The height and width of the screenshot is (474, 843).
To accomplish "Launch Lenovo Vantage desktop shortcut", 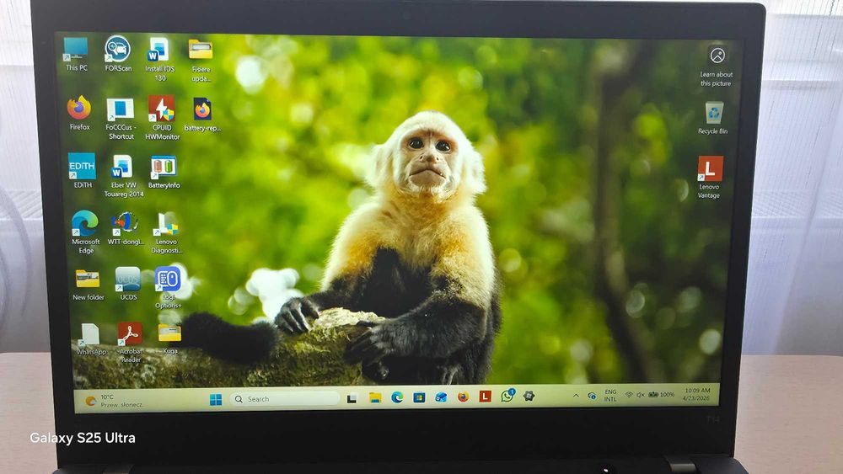I will coord(710,178).
